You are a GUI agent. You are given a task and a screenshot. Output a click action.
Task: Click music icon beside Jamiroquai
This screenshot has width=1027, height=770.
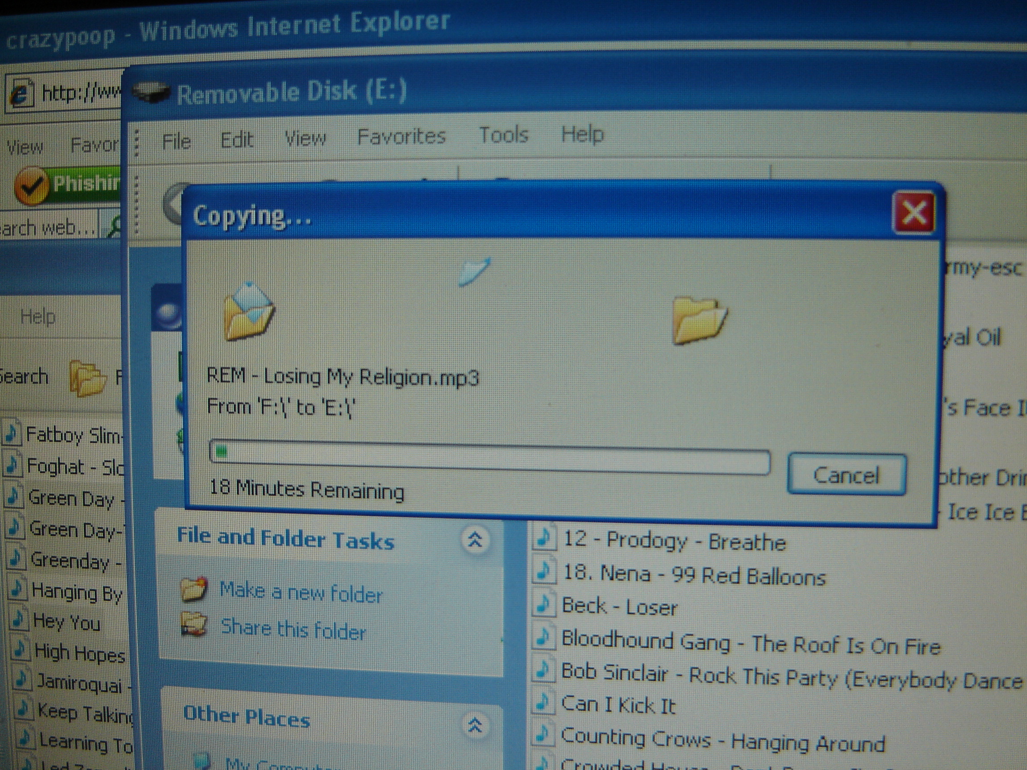tap(22, 680)
